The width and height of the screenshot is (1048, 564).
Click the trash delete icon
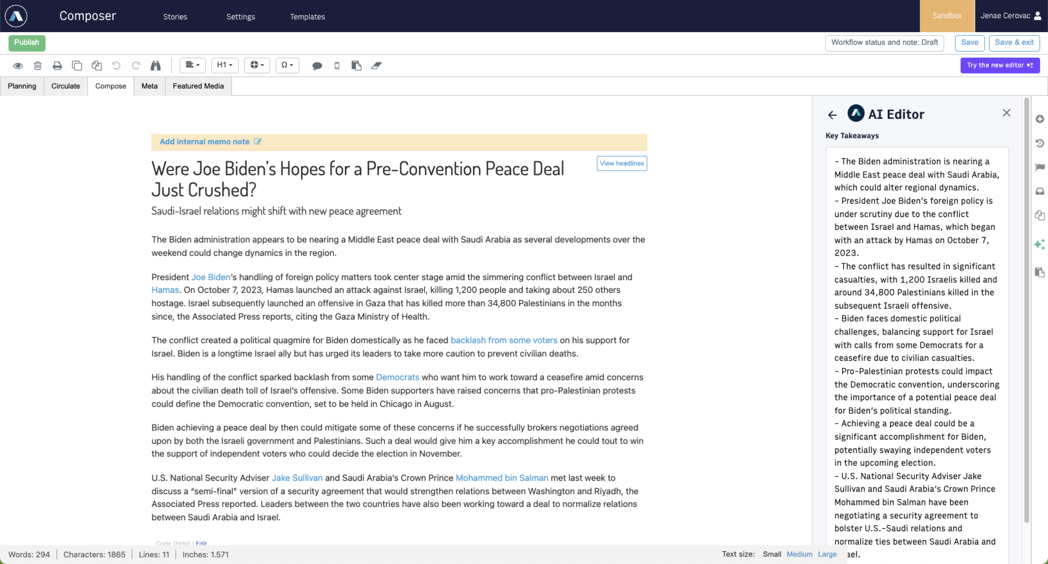pos(37,65)
